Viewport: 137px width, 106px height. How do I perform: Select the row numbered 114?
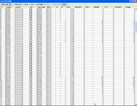tap(67, 105)
